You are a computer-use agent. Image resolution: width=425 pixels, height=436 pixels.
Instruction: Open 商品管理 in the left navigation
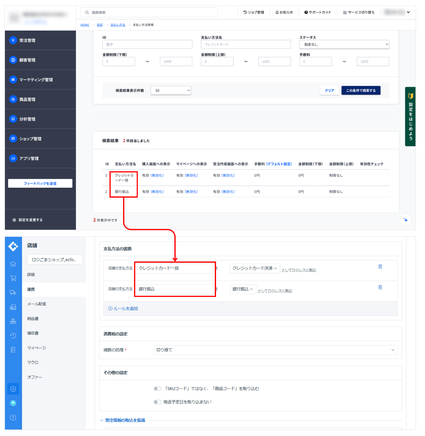coord(27,99)
